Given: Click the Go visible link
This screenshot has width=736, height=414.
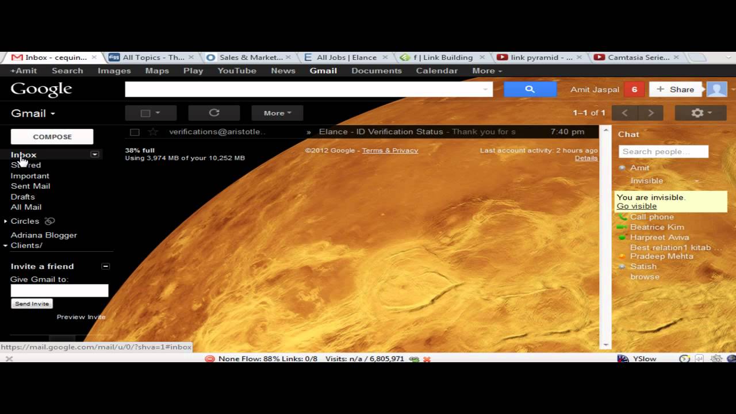Looking at the screenshot, I should click(x=637, y=206).
